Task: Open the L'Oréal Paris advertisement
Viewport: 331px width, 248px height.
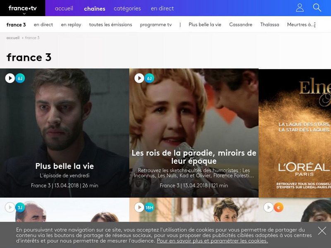Action: point(295,133)
